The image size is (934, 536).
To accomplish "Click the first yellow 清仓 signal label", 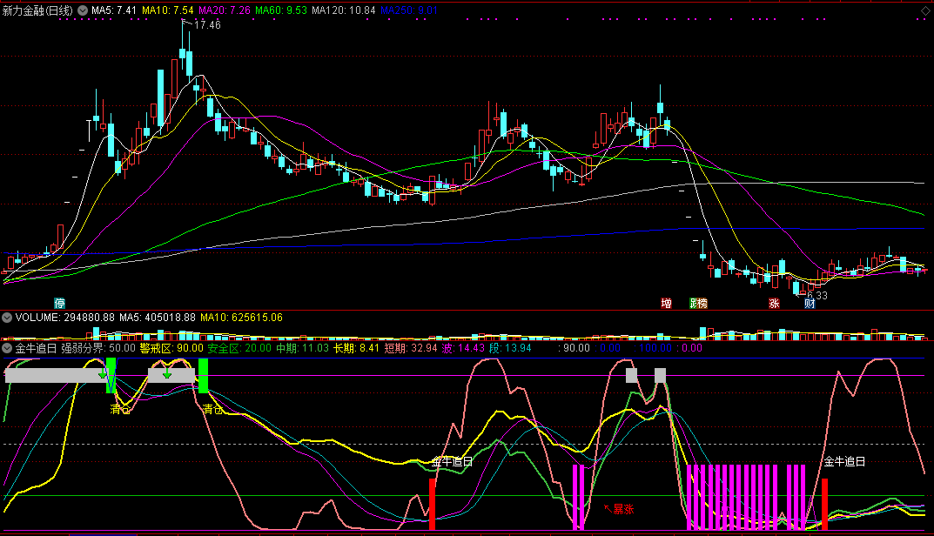I will tap(120, 409).
